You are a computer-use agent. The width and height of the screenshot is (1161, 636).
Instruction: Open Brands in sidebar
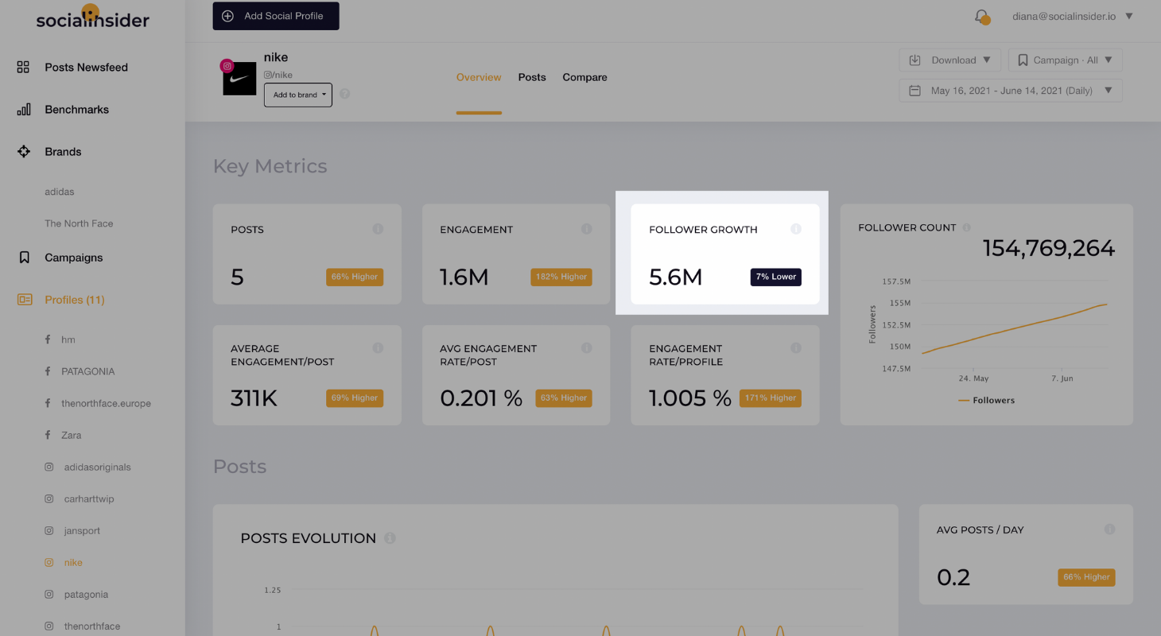[63, 152]
